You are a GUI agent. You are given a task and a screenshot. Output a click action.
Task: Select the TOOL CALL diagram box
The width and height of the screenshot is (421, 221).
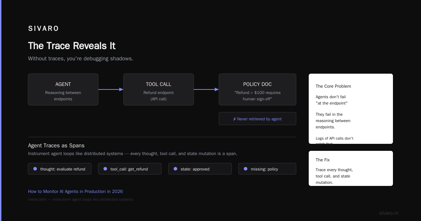[159, 89]
